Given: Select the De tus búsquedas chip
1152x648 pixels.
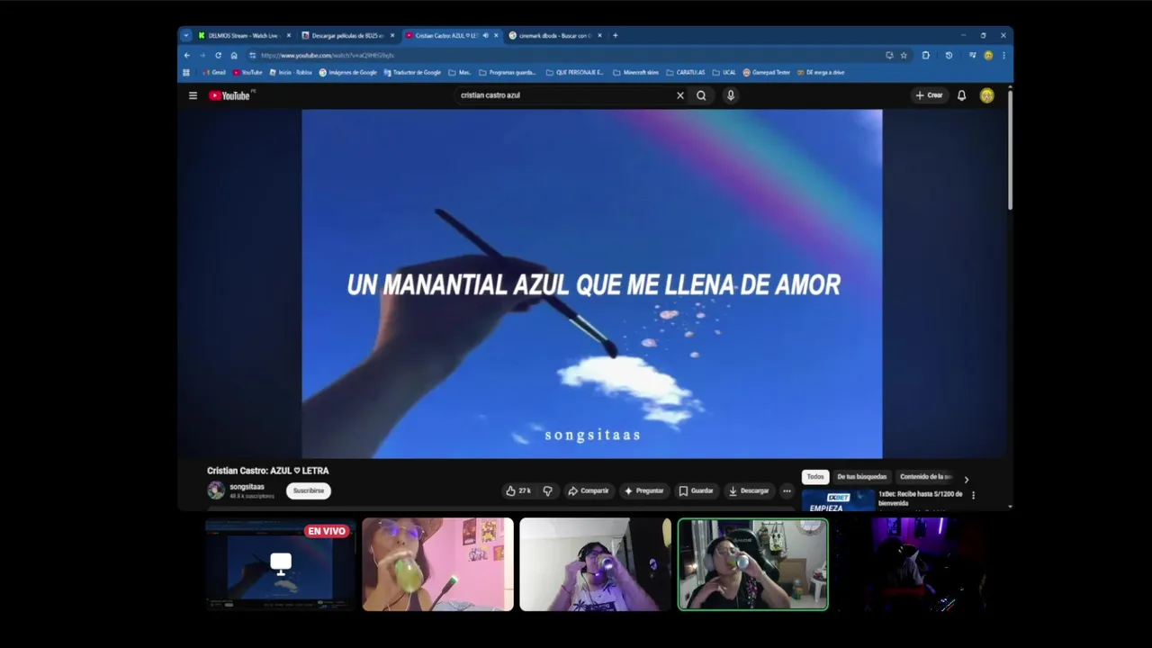Looking at the screenshot, I should [x=862, y=477].
